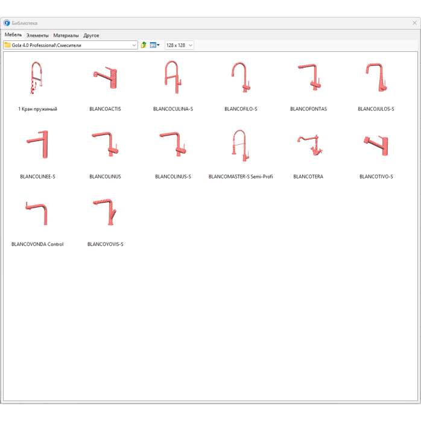421x421 pixels.
Task: Click the 'BLANCOLINUS' label text
Action: (x=105, y=176)
